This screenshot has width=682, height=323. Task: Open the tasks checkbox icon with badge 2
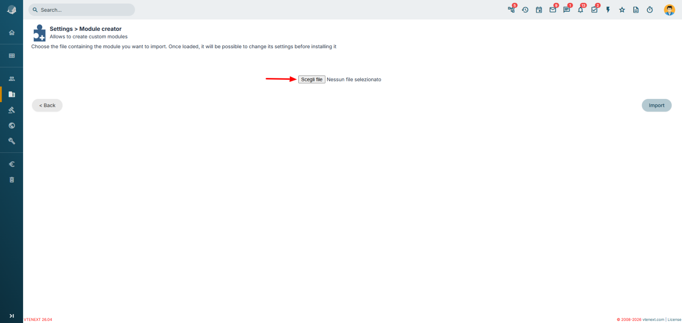tap(594, 9)
